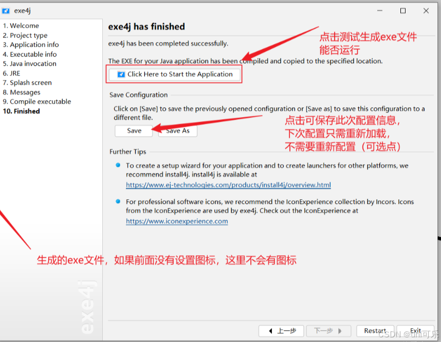Exit the exe4j wizard
Viewport: 441px width, 342px height.
point(415,331)
